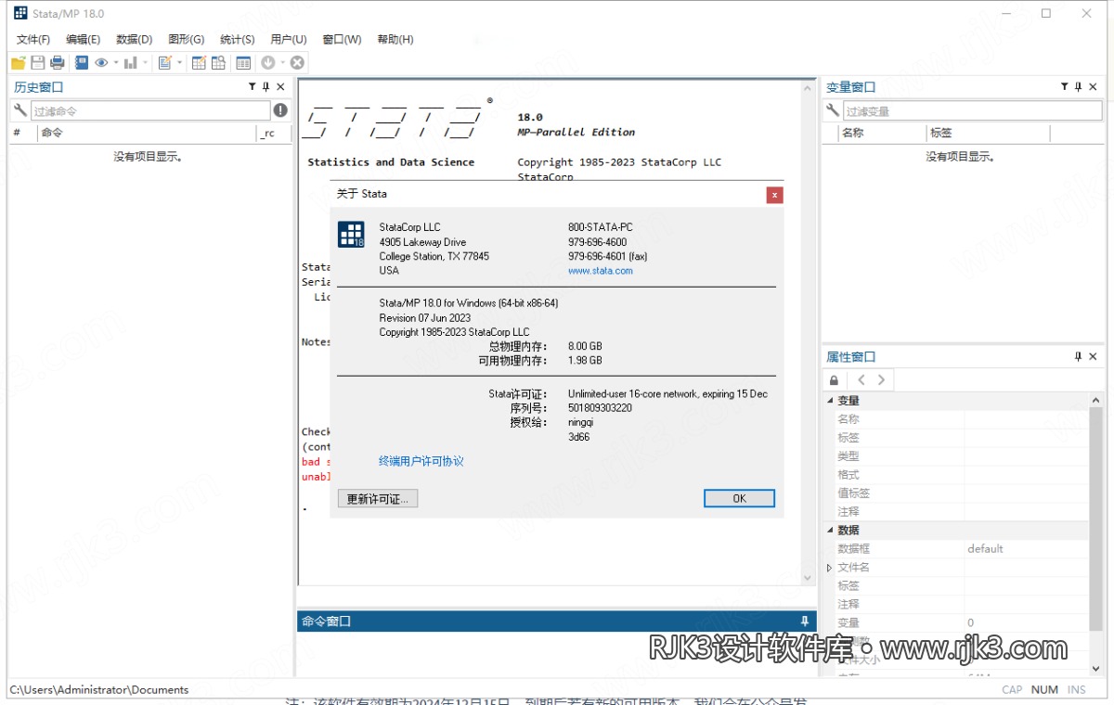Toggle the pin on the Properties window
Viewport: 1114px width, 705px height.
1078,357
